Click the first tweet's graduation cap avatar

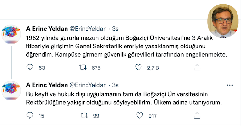[11, 34]
